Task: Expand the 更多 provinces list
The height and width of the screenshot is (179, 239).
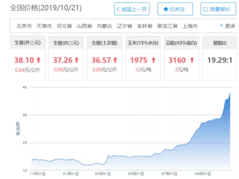Action: click(x=228, y=26)
